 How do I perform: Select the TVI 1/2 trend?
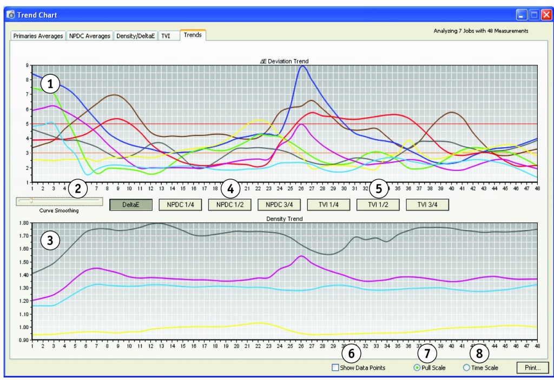tap(377, 205)
